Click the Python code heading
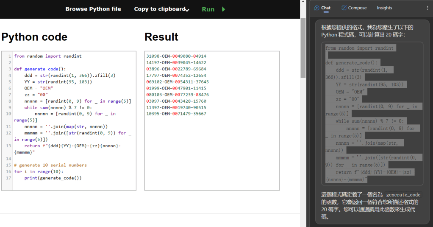 34,37
